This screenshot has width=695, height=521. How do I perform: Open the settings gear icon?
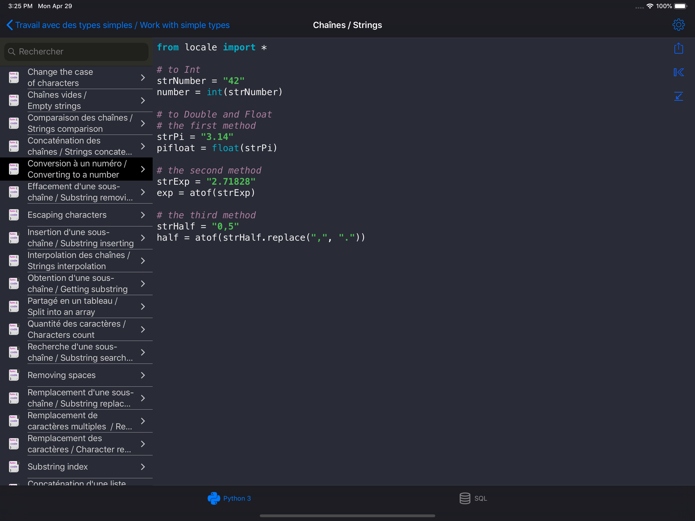[x=678, y=25]
